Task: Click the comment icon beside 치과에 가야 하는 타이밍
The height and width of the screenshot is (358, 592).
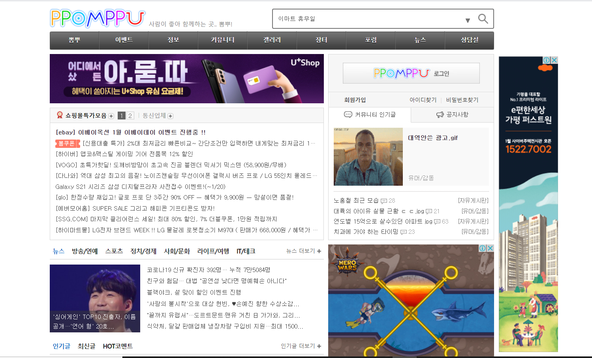Action: click(404, 232)
